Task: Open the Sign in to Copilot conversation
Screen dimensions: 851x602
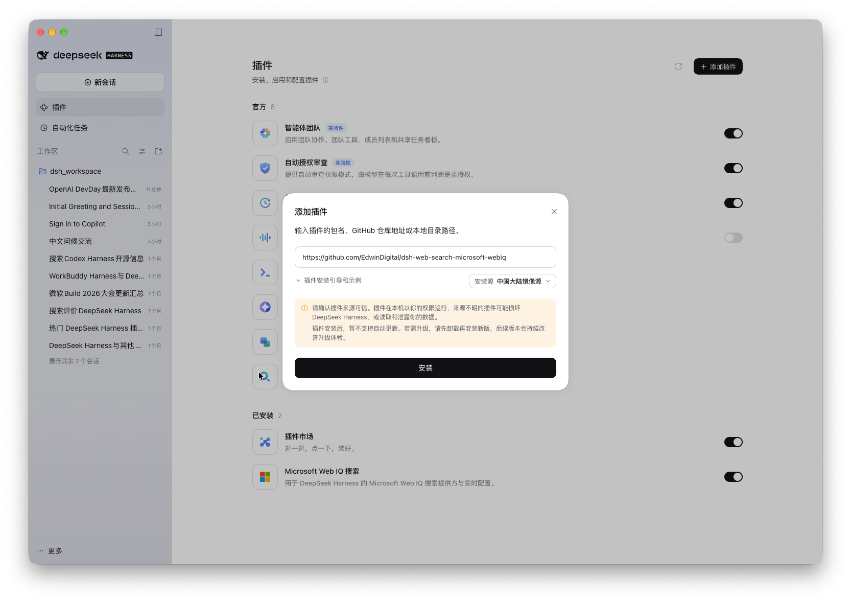Action: [x=100, y=224]
